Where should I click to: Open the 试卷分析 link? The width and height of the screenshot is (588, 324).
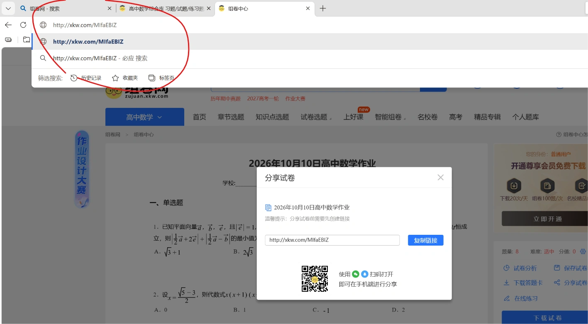click(x=520, y=268)
